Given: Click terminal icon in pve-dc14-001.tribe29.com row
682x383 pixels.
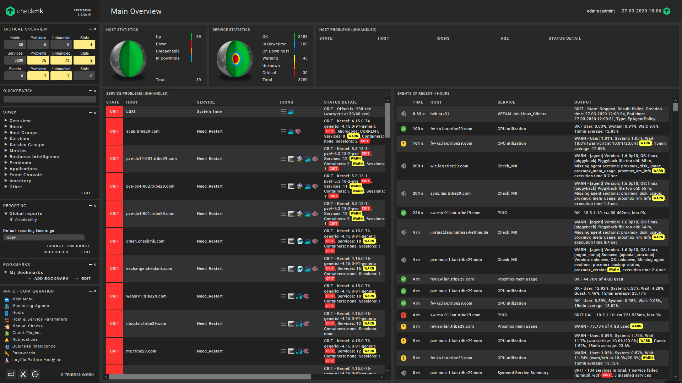Looking at the screenshot, I should click(x=291, y=159).
